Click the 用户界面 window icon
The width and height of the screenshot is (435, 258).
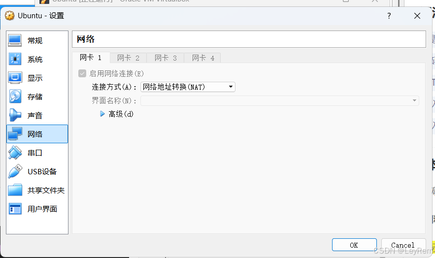pyautogui.click(x=15, y=209)
